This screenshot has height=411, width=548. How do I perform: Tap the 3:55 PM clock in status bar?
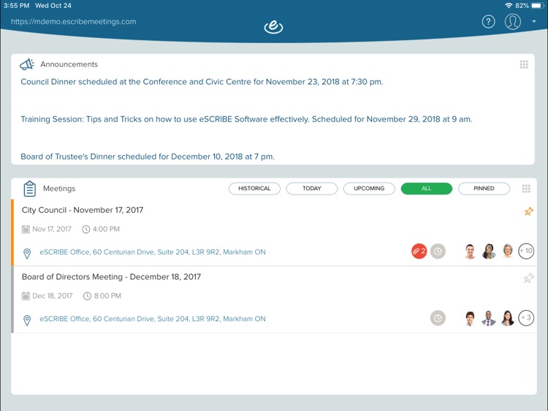[x=16, y=6]
